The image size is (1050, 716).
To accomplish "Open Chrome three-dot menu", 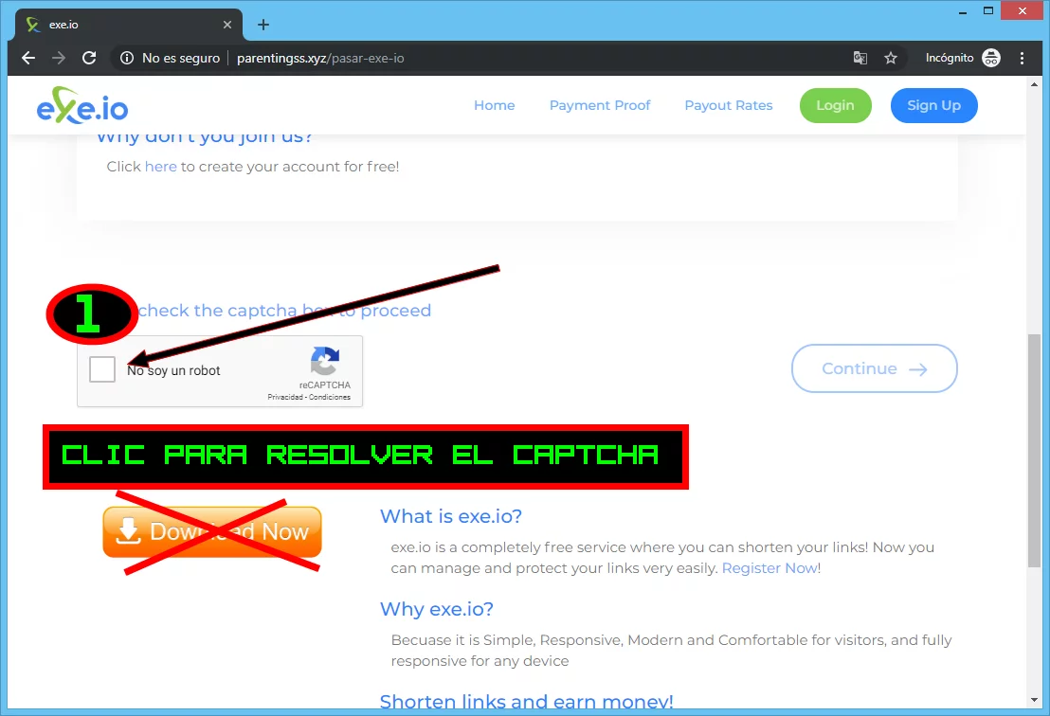I will point(1022,58).
